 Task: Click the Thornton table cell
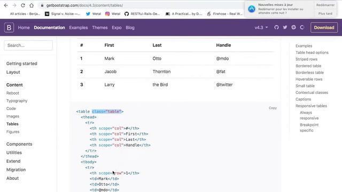click(x=161, y=71)
